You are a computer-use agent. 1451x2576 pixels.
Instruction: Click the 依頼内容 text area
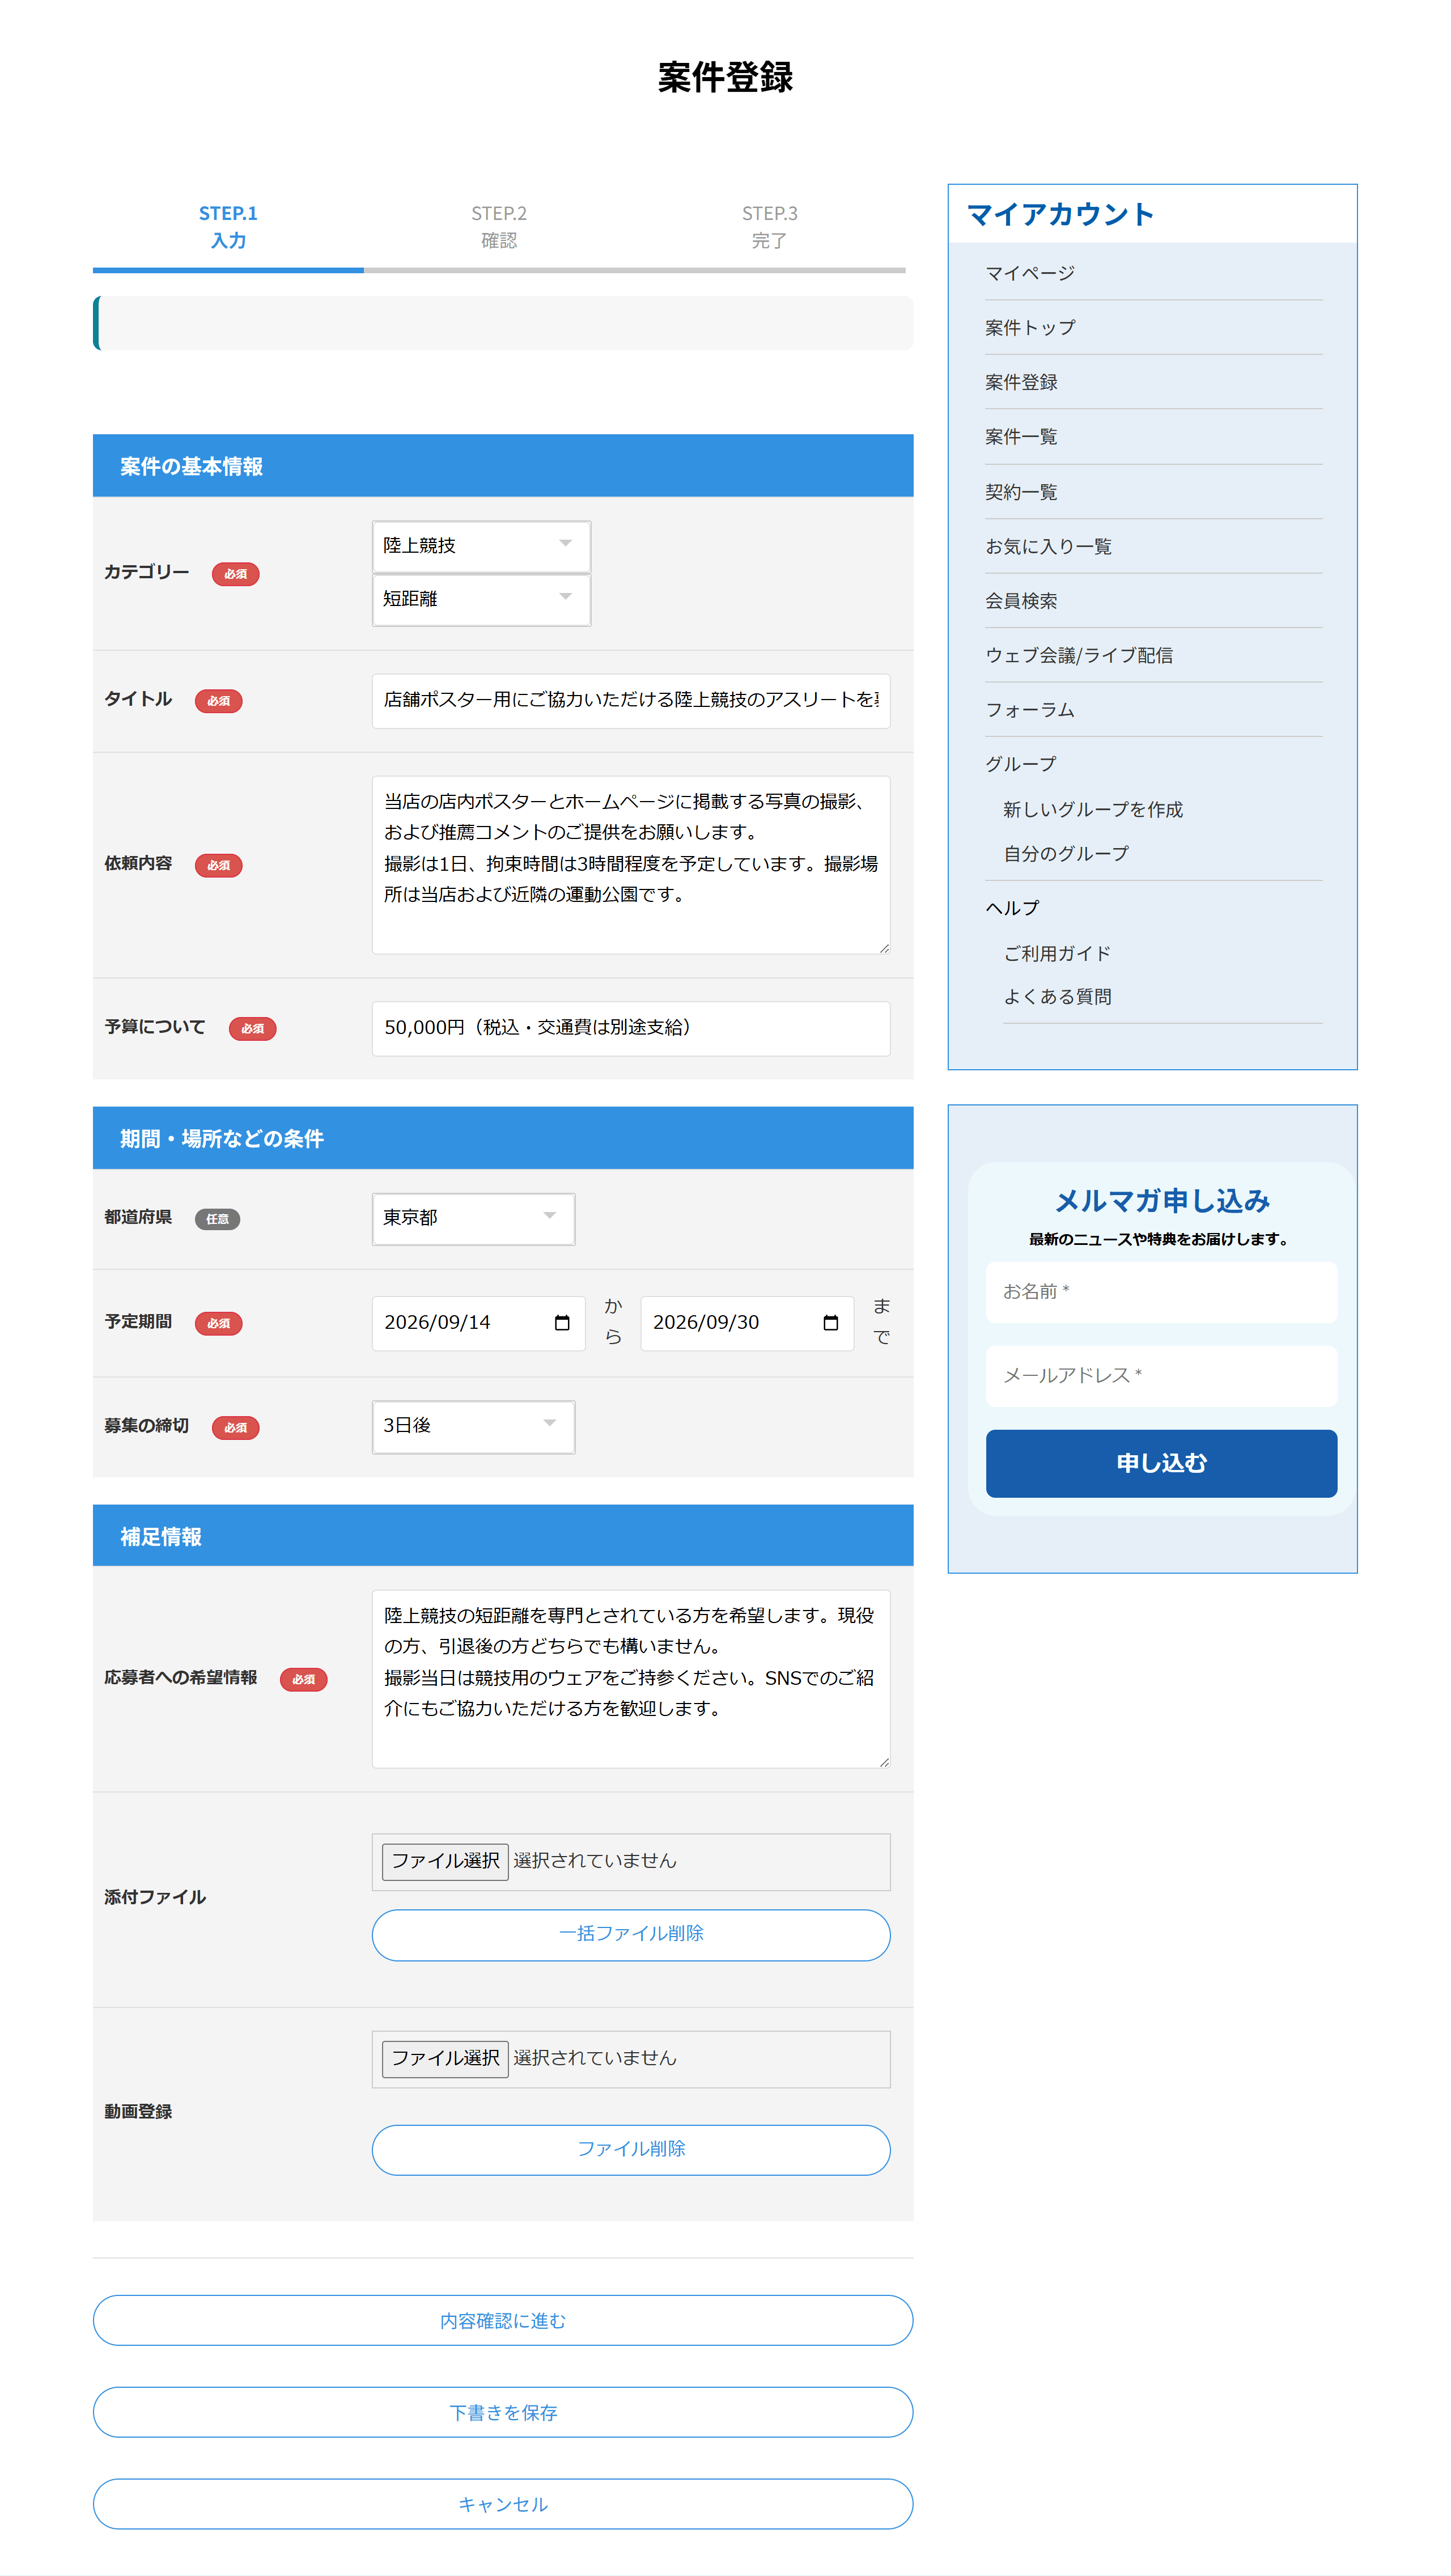point(631,865)
